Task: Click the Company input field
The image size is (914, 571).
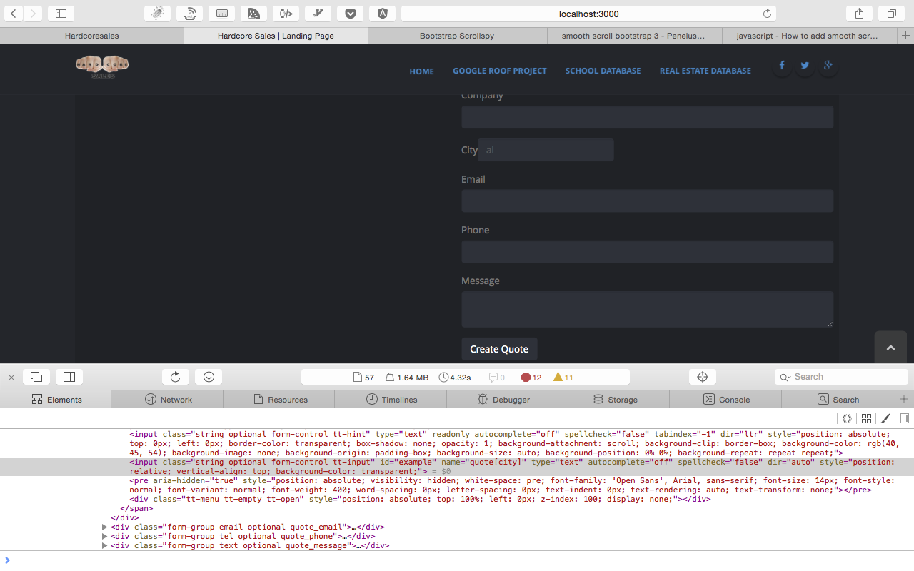Action: click(x=647, y=117)
